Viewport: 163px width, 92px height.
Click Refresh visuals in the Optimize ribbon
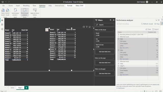click(x=7, y=12)
